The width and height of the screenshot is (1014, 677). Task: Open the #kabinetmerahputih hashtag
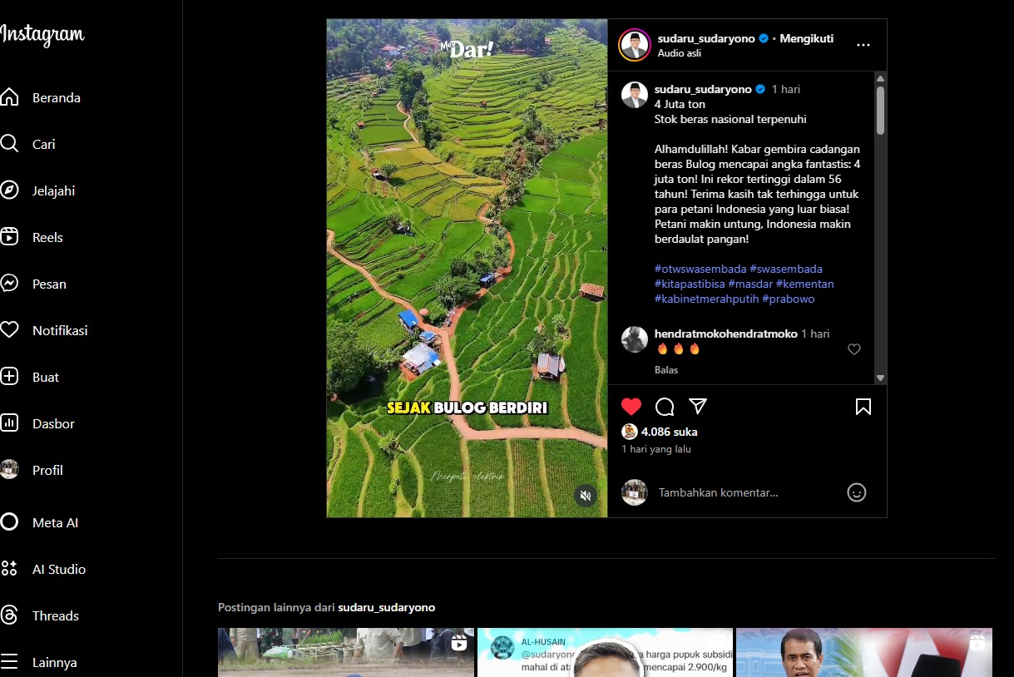coord(706,299)
